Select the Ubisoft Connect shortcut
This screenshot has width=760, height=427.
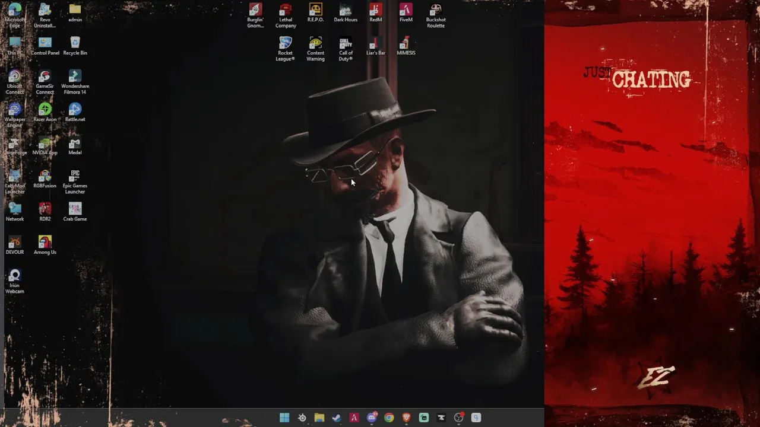pyautogui.click(x=15, y=82)
